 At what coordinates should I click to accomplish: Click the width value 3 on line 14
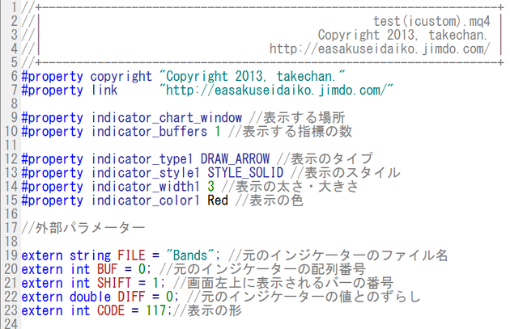pyautogui.click(x=210, y=187)
